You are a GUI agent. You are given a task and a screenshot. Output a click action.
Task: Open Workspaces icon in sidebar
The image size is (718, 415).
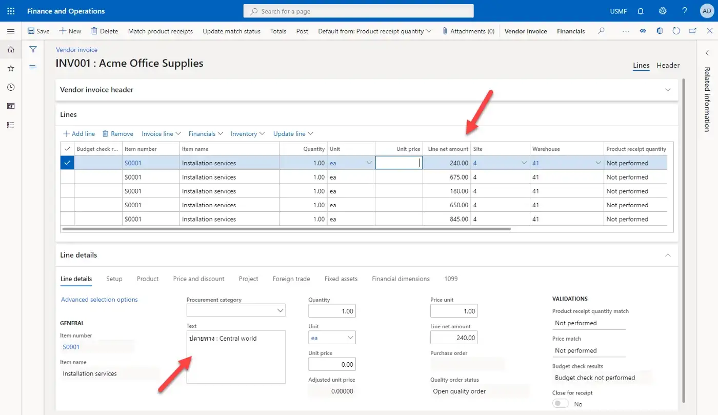point(11,106)
